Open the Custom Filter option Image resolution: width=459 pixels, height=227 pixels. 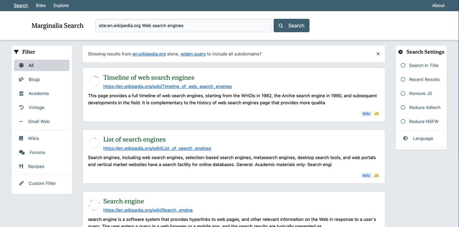42,183
